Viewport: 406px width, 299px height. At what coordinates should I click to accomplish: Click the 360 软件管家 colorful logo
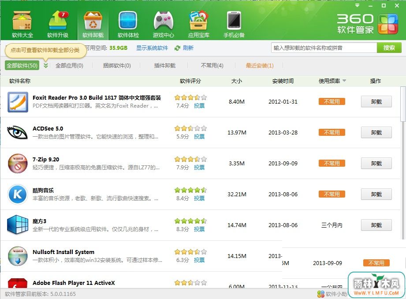388,24
